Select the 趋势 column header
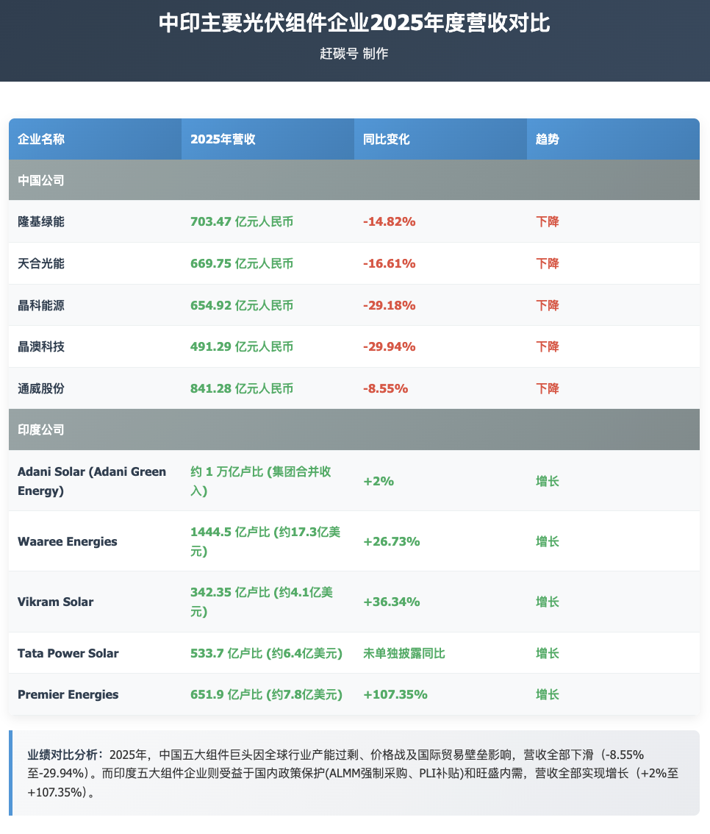This screenshot has height=834, width=710. pos(613,139)
